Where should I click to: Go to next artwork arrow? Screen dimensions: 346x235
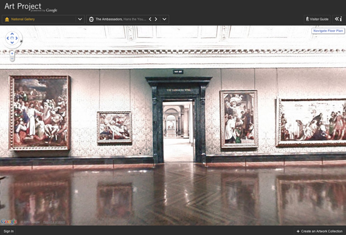156,19
